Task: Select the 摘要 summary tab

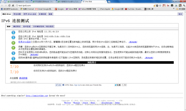Action: (x=8, y=26)
